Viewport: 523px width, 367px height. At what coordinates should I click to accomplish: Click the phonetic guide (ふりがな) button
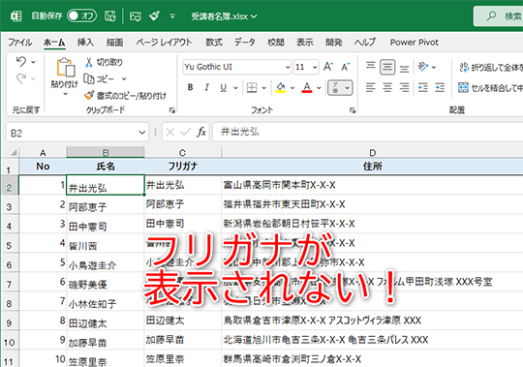pos(335,88)
